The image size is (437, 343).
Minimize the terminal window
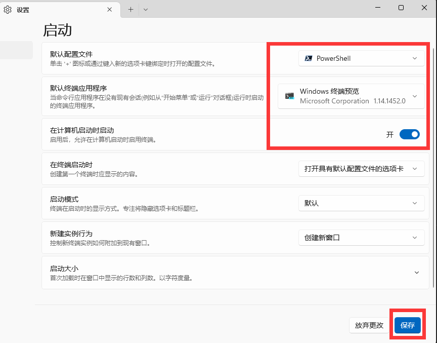[x=378, y=8]
